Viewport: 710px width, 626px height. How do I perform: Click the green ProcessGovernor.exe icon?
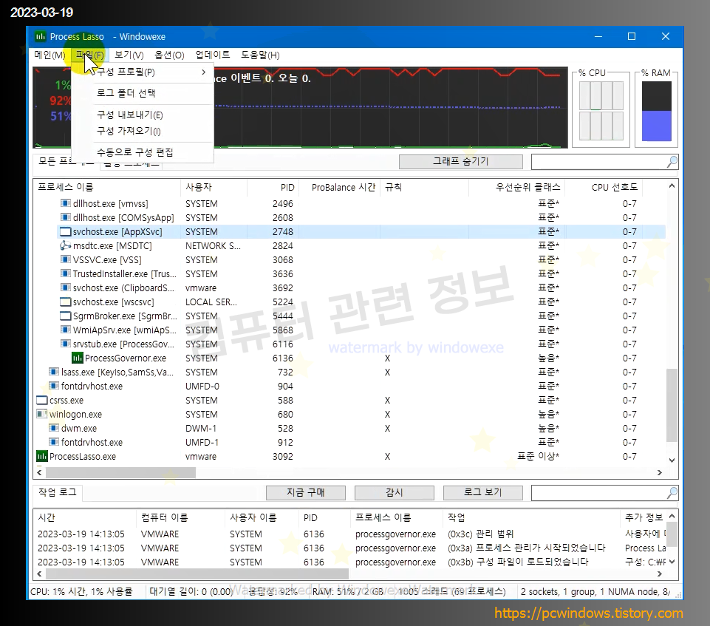click(x=78, y=358)
